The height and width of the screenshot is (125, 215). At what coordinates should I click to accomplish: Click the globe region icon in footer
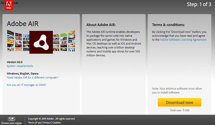click(11, 119)
